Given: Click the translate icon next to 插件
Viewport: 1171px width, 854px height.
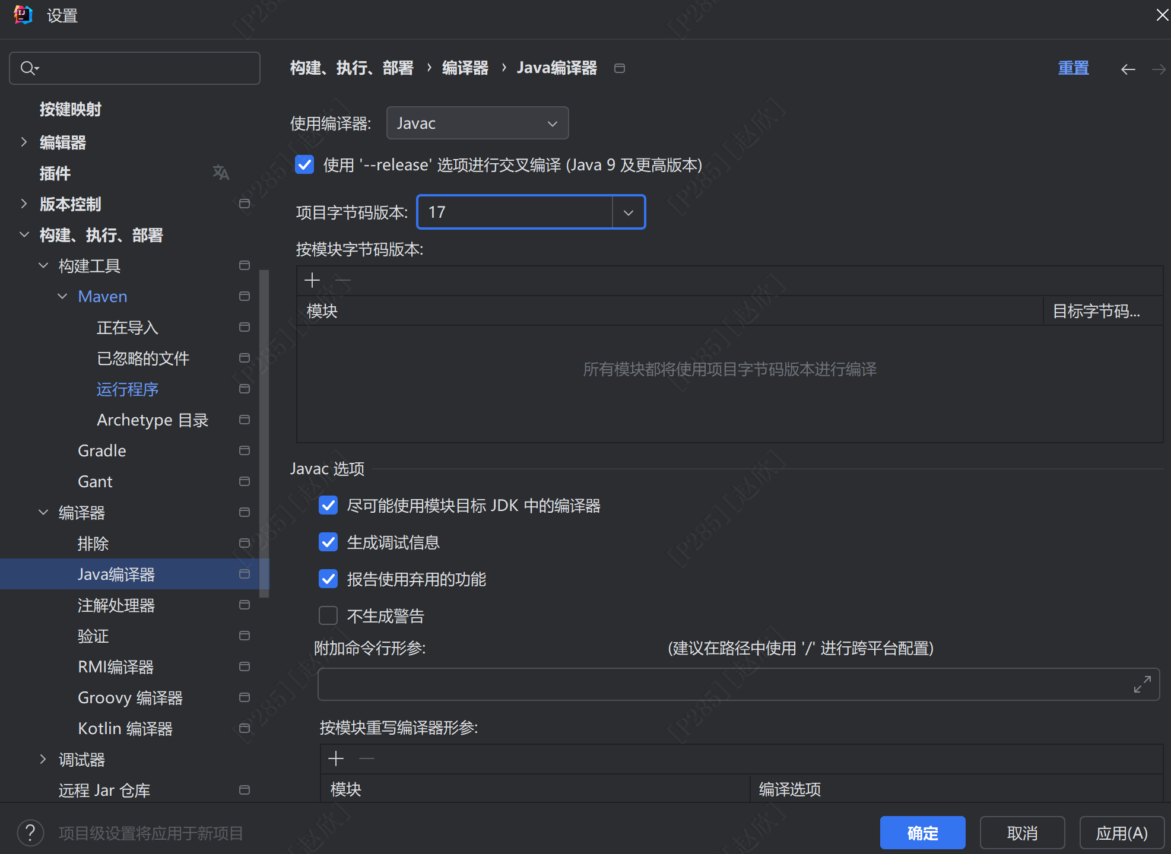Looking at the screenshot, I should 221,173.
